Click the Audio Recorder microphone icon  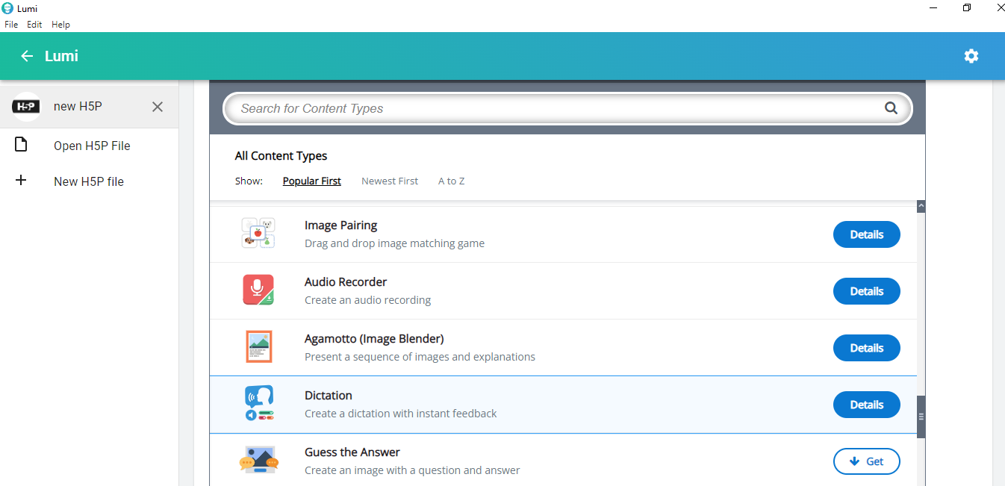pyautogui.click(x=258, y=290)
